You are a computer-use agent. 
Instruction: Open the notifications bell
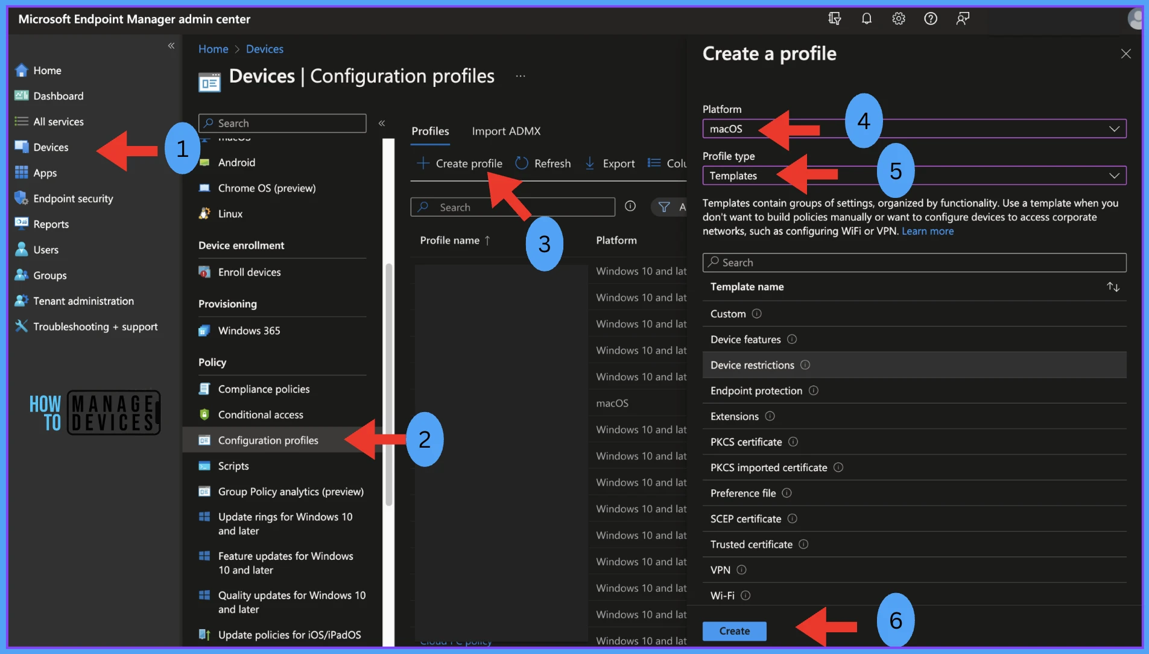[867, 19]
